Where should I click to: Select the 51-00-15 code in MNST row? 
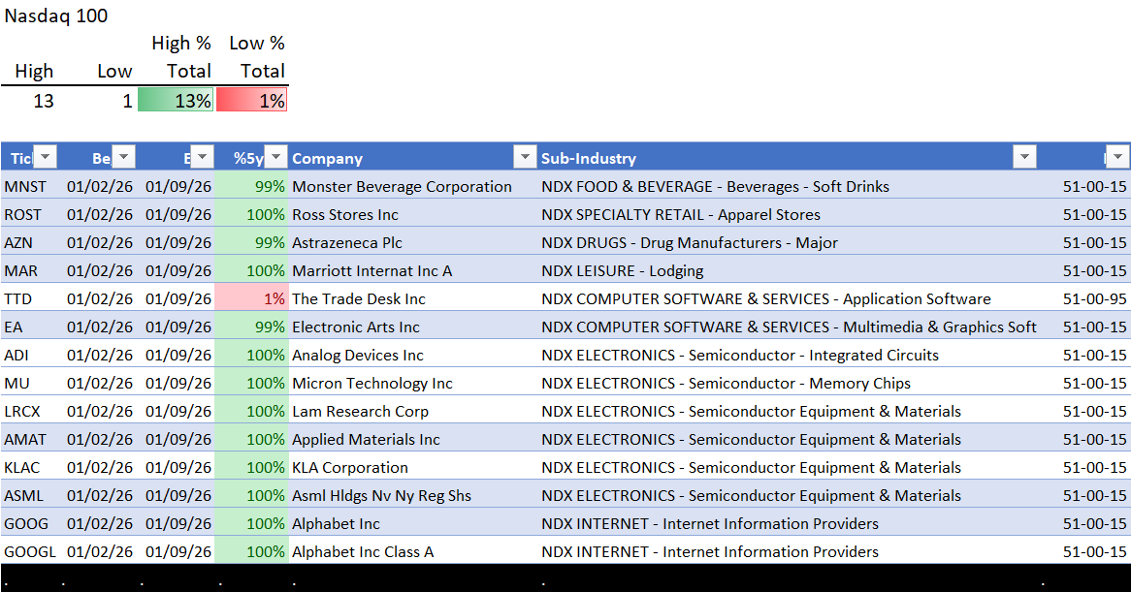click(x=1094, y=187)
